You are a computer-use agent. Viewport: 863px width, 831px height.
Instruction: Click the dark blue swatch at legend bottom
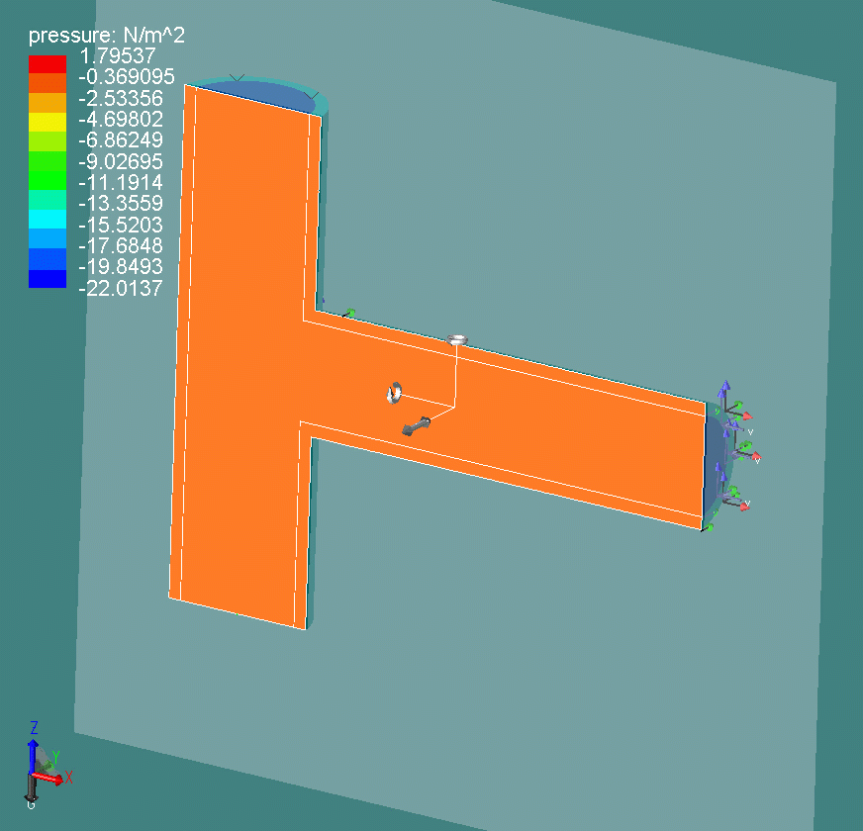click(47, 279)
